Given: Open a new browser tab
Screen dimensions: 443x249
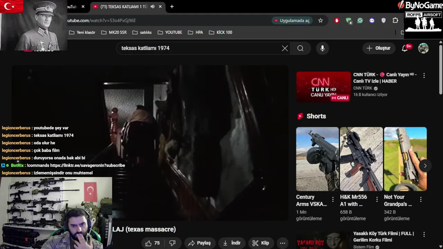Looking at the screenshot, I should (x=172, y=7).
